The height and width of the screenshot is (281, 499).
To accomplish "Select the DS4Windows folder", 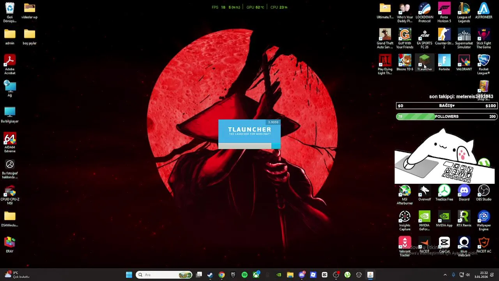I will coord(10,219).
